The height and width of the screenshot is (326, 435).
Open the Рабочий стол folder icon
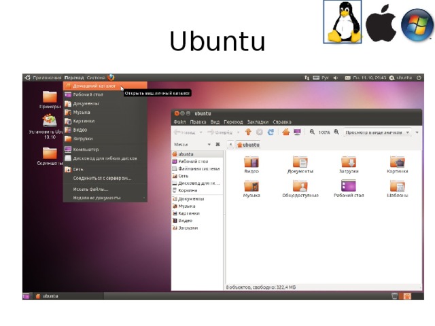(349, 189)
